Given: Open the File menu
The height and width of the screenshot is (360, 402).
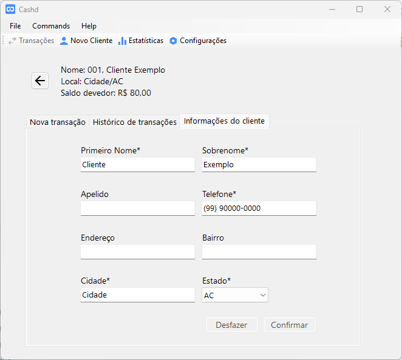Looking at the screenshot, I should click(x=15, y=26).
